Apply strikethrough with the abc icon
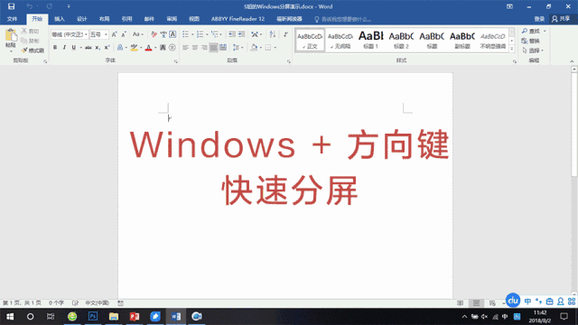The height and width of the screenshot is (325, 578). coord(89,48)
